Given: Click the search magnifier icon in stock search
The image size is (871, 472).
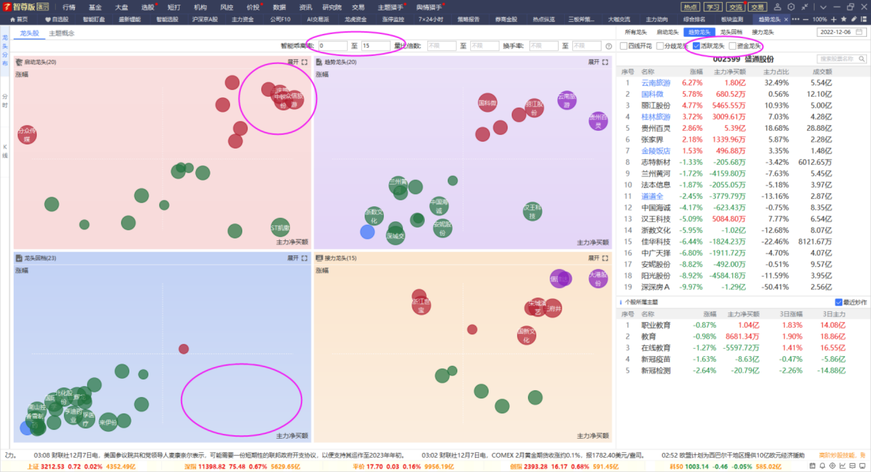Looking at the screenshot, I should tap(861, 59).
